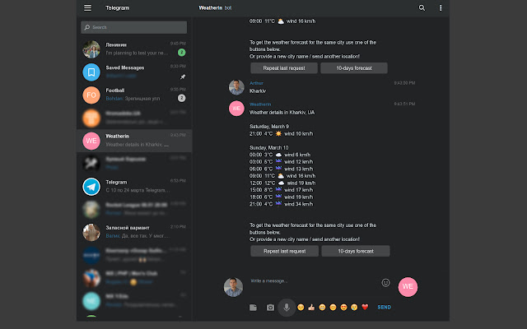Click lower 10-days forecast button

356,251
